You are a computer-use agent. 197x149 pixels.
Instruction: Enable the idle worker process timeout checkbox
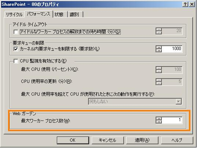(16, 32)
